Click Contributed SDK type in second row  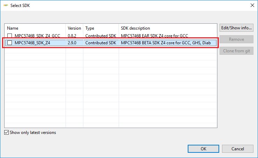tap(101, 43)
